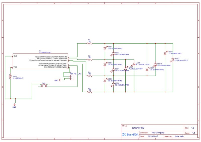Select the SW2 push-button switch symbol
This screenshot has height=142, width=201.
click(x=44, y=85)
